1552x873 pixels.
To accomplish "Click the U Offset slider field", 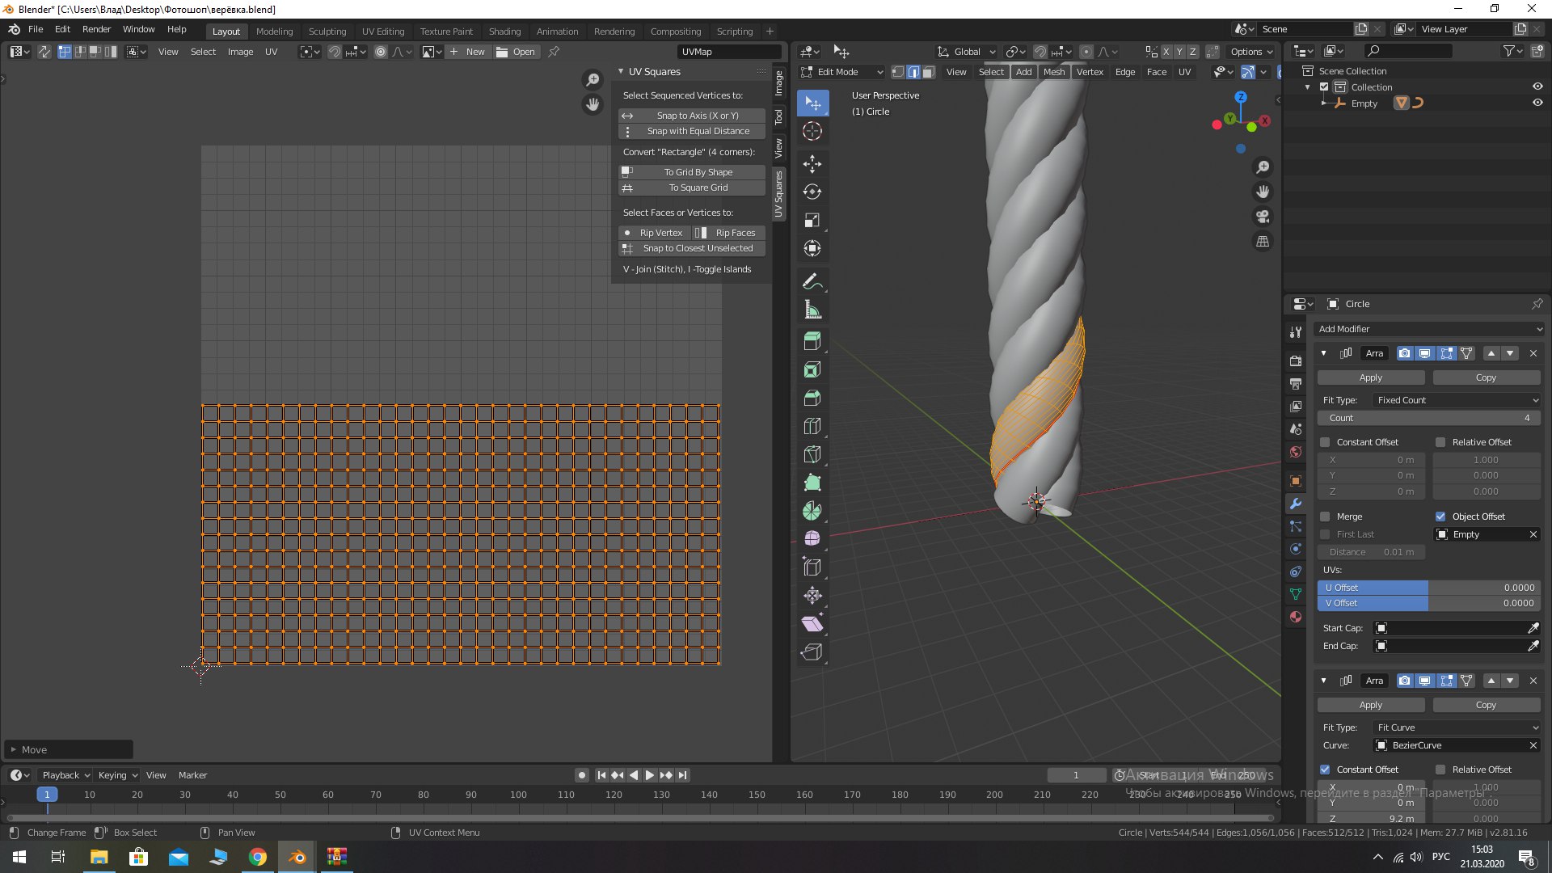I will tap(1428, 588).
